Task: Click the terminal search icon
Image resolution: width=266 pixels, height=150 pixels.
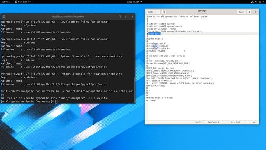Action: tap(120, 17)
